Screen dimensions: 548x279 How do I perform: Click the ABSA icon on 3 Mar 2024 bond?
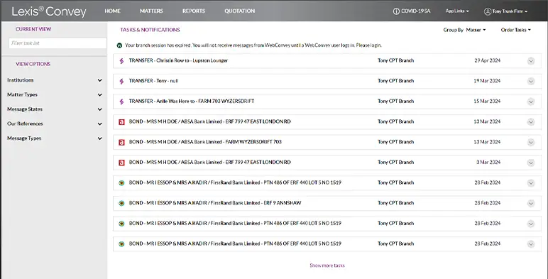121,163
